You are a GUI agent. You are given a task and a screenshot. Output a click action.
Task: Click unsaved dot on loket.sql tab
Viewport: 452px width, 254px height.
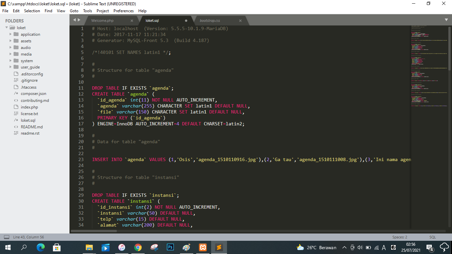(186, 21)
